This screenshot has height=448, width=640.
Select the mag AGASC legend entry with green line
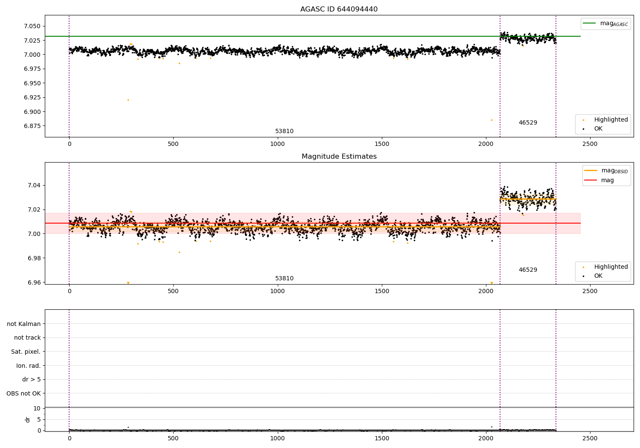[605, 23]
